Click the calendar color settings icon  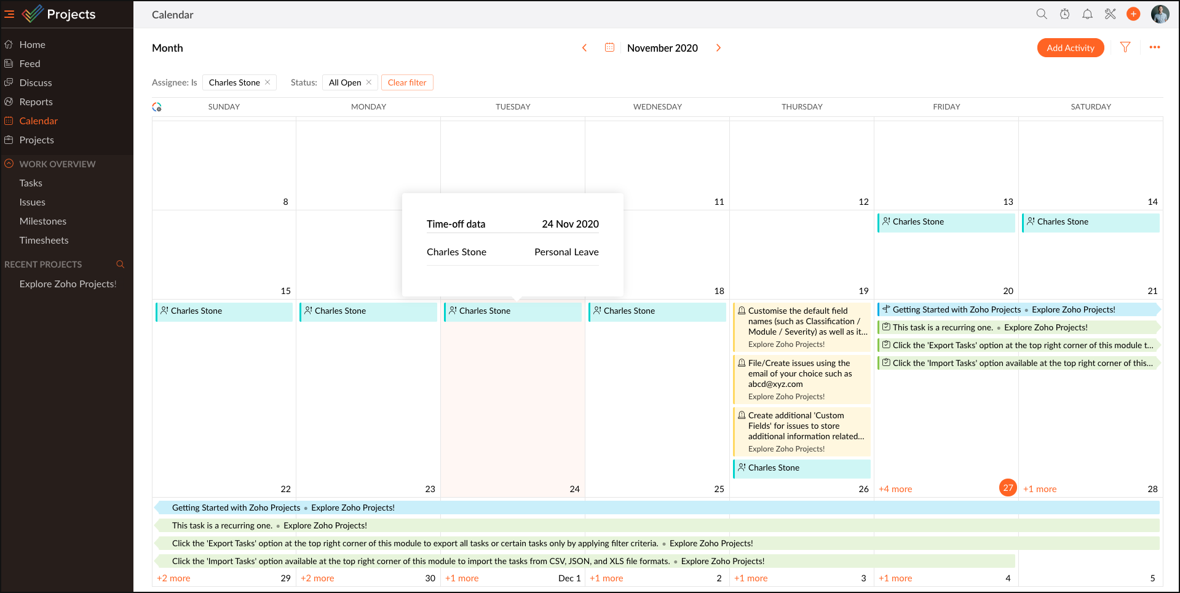click(157, 107)
